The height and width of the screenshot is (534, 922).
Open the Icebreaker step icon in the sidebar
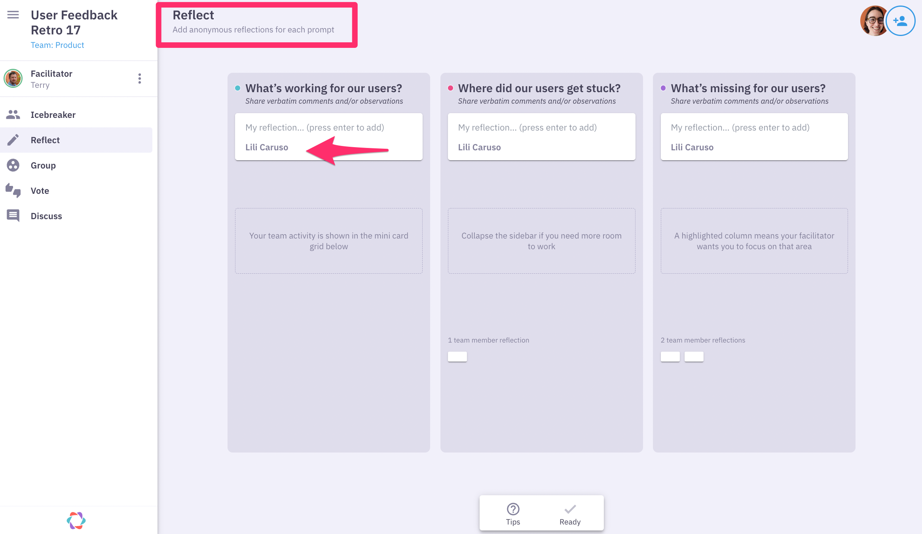click(13, 114)
